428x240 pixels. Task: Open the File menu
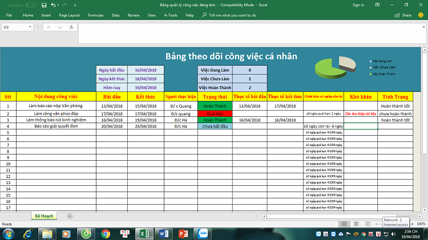pos(9,15)
